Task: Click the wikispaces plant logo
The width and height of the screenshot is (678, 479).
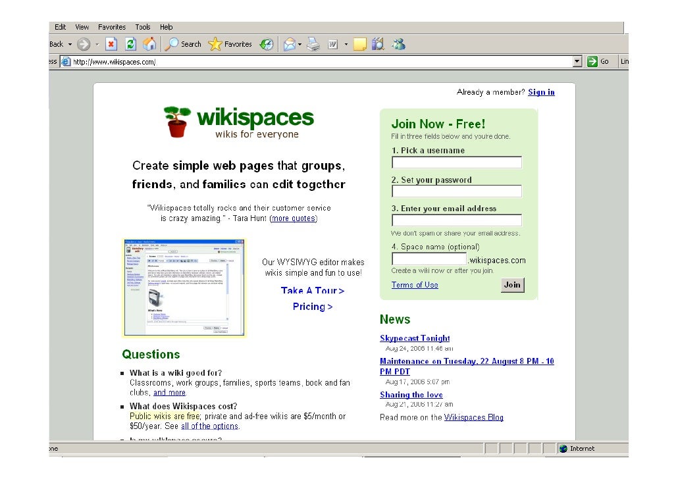Action: (177, 122)
